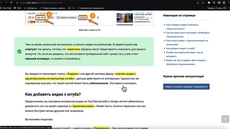Click the plugin icon before the red dot
The width and height of the screenshot is (230, 129).
pyautogui.click(x=69, y=8)
